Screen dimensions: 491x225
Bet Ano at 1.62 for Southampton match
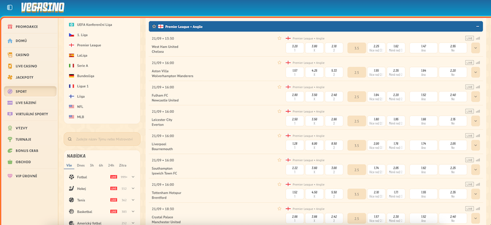pyautogui.click(x=423, y=170)
